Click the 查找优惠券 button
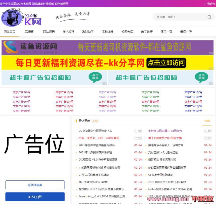The width and height of the screenshot is (216, 204). click(35, 185)
